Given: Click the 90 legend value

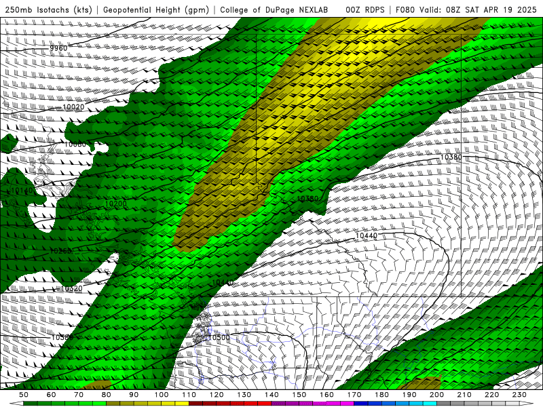Looking at the screenshot, I should tap(134, 395).
